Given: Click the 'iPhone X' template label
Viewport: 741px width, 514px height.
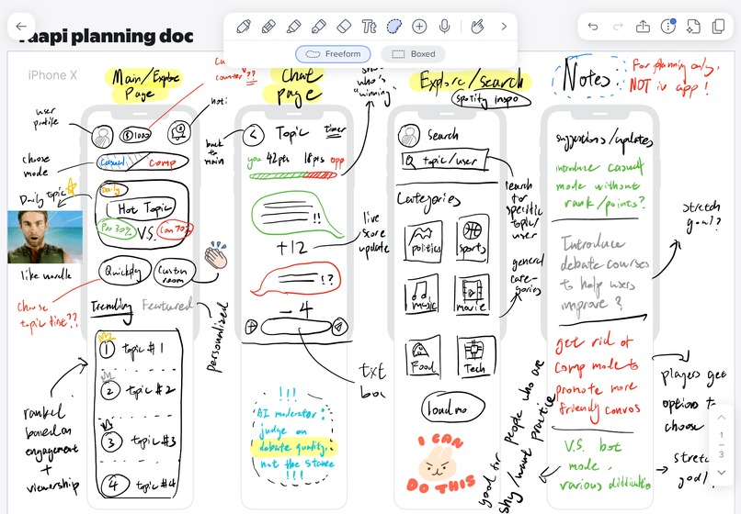Looking at the screenshot, I should (x=52, y=75).
